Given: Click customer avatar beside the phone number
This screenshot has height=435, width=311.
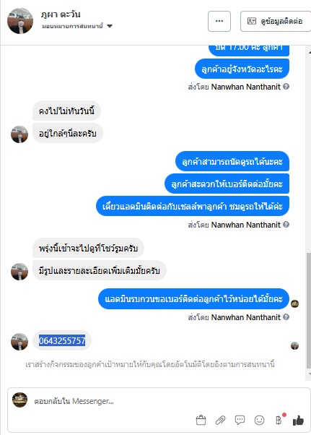Looking at the screenshot, I should coord(19,342).
